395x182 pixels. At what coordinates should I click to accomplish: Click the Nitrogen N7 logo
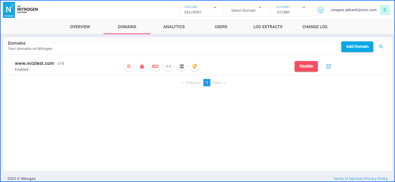pyautogui.click(x=9, y=10)
